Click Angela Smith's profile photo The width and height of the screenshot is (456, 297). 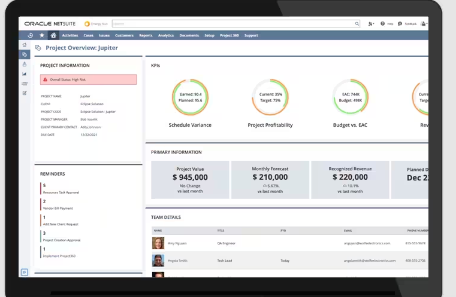(158, 261)
